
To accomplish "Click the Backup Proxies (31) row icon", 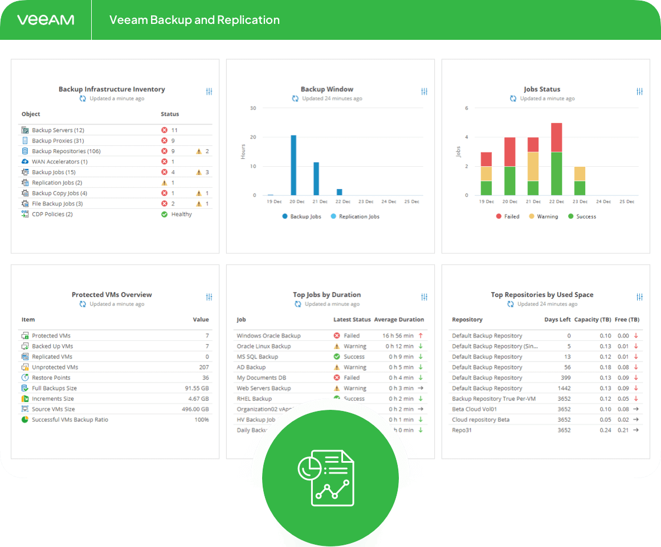I will [25, 141].
